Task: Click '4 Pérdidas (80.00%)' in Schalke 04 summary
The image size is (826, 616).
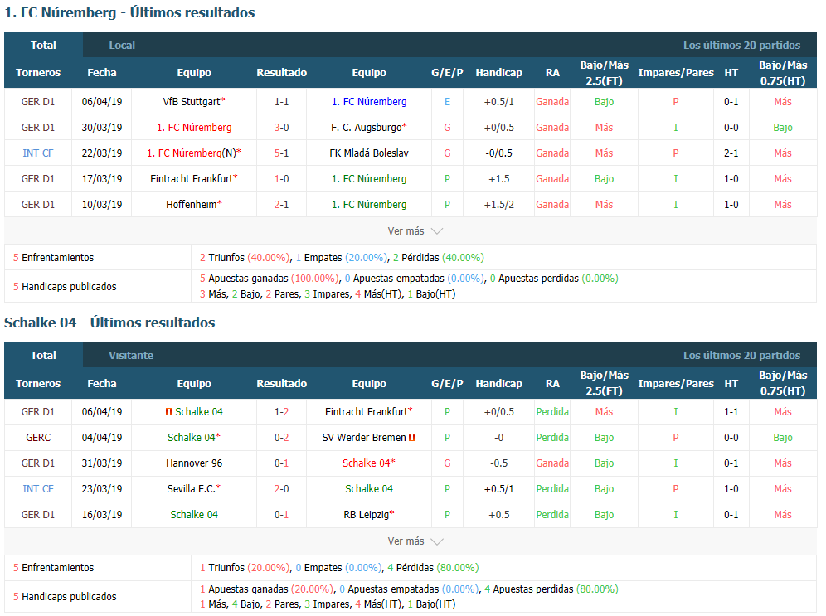Action: point(433,568)
